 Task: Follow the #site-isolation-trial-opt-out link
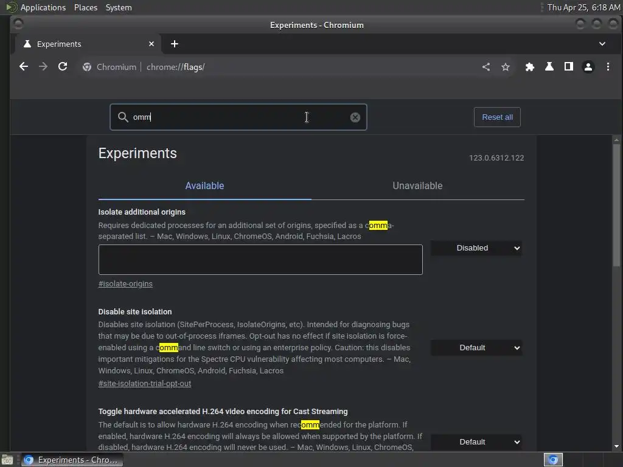(x=145, y=383)
